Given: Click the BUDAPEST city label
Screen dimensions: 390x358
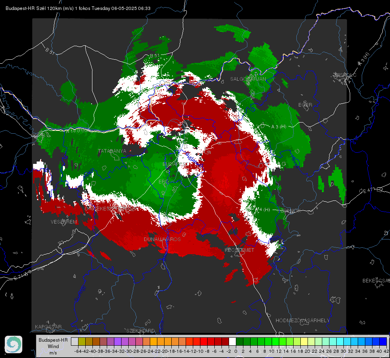Looking at the screenshot, I should tap(176, 164).
